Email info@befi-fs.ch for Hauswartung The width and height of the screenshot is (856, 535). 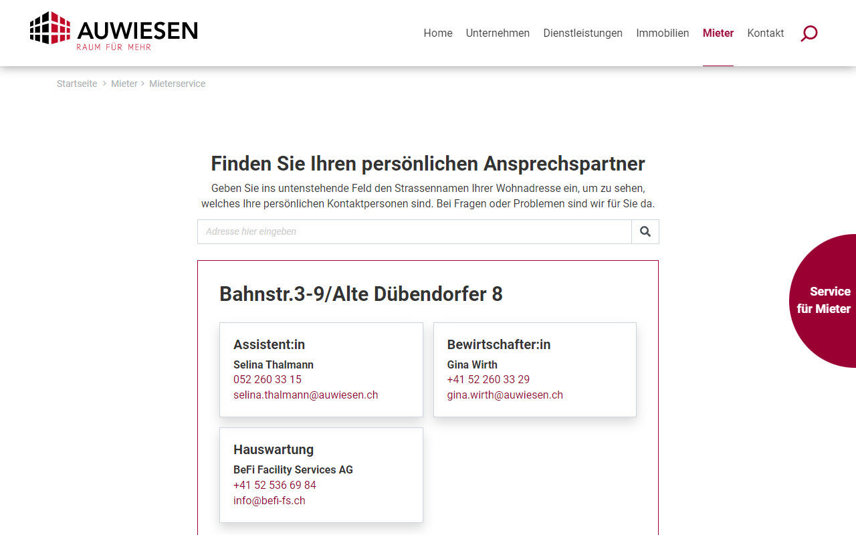tap(270, 500)
